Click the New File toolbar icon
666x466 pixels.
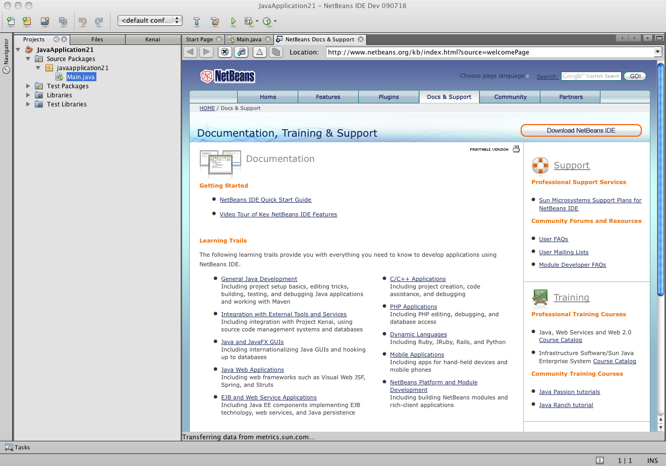pos(11,21)
